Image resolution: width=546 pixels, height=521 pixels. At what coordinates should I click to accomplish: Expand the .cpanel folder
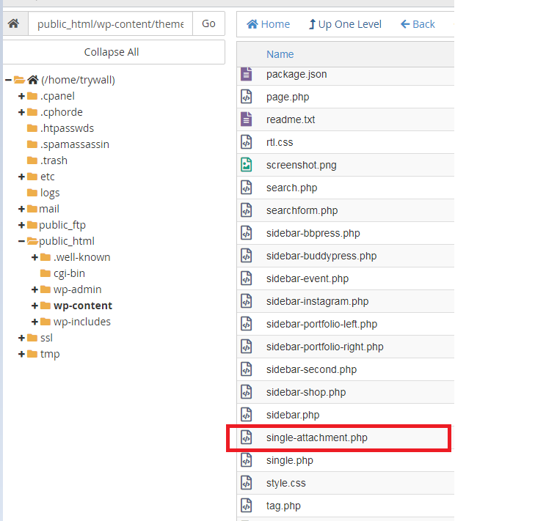(21, 96)
